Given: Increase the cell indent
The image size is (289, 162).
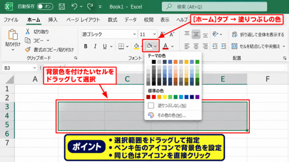Looking at the screenshot, I should pos(224,46).
